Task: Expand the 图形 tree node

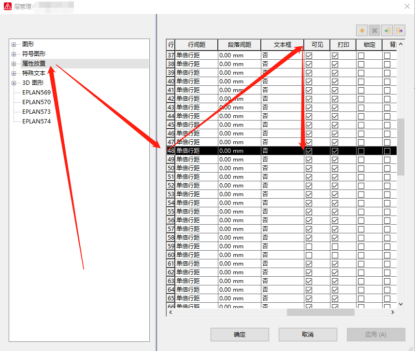Action: (14, 44)
